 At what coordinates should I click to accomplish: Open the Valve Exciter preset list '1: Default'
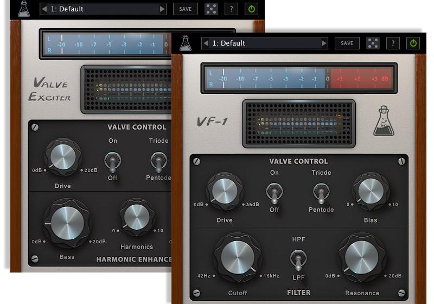103,9
